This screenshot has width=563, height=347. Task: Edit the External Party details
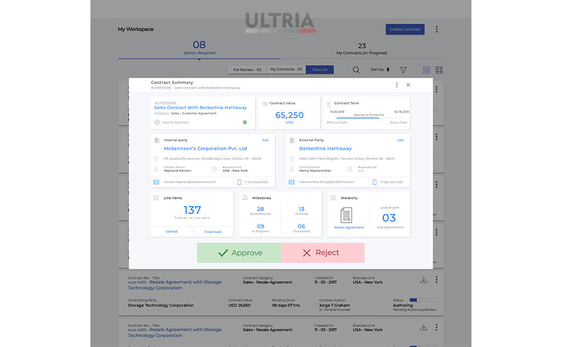click(401, 140)
